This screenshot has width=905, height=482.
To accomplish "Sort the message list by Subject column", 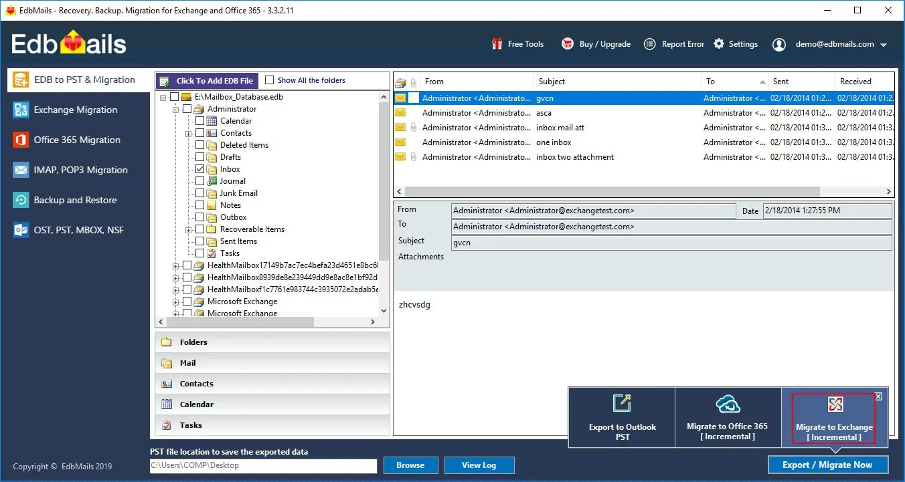I will [x=617, y=82].
